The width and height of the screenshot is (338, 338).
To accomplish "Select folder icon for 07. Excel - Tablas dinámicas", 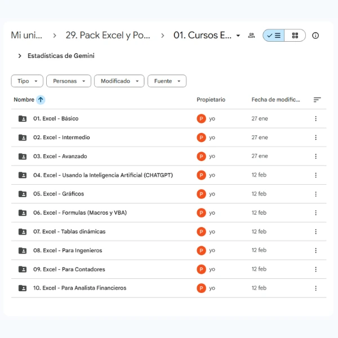I will (x=23, y=232).
